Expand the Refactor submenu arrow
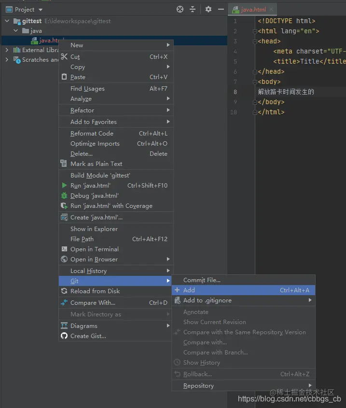The height and width of the screenshot is (408, 346). 168,110
